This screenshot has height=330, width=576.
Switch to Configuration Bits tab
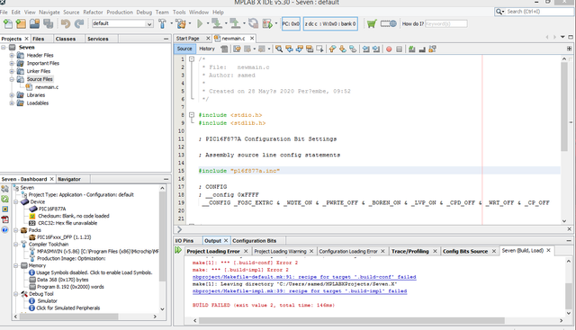click(x=254, y=241)
